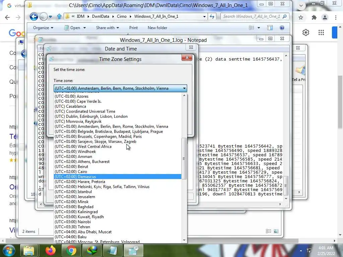Pick Sarajevo, Skopje, Warsaw, Zagreb zone
The image size is (343, 257).
[x=118, y=142]
